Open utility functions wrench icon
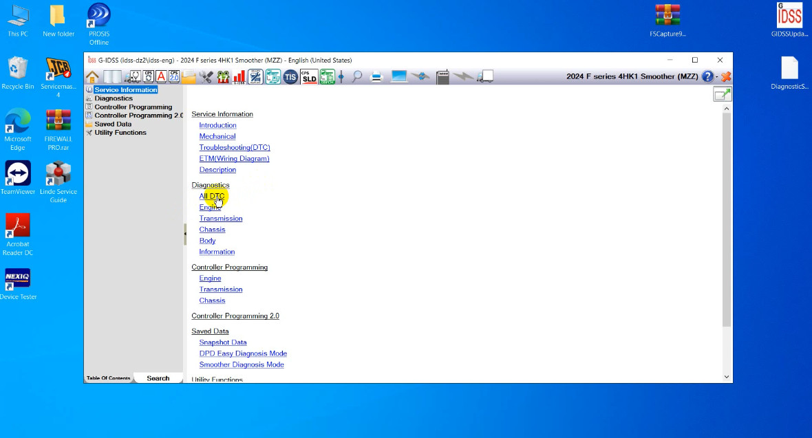The height and width of the screenshot is (438, 812). pos(206,76)
